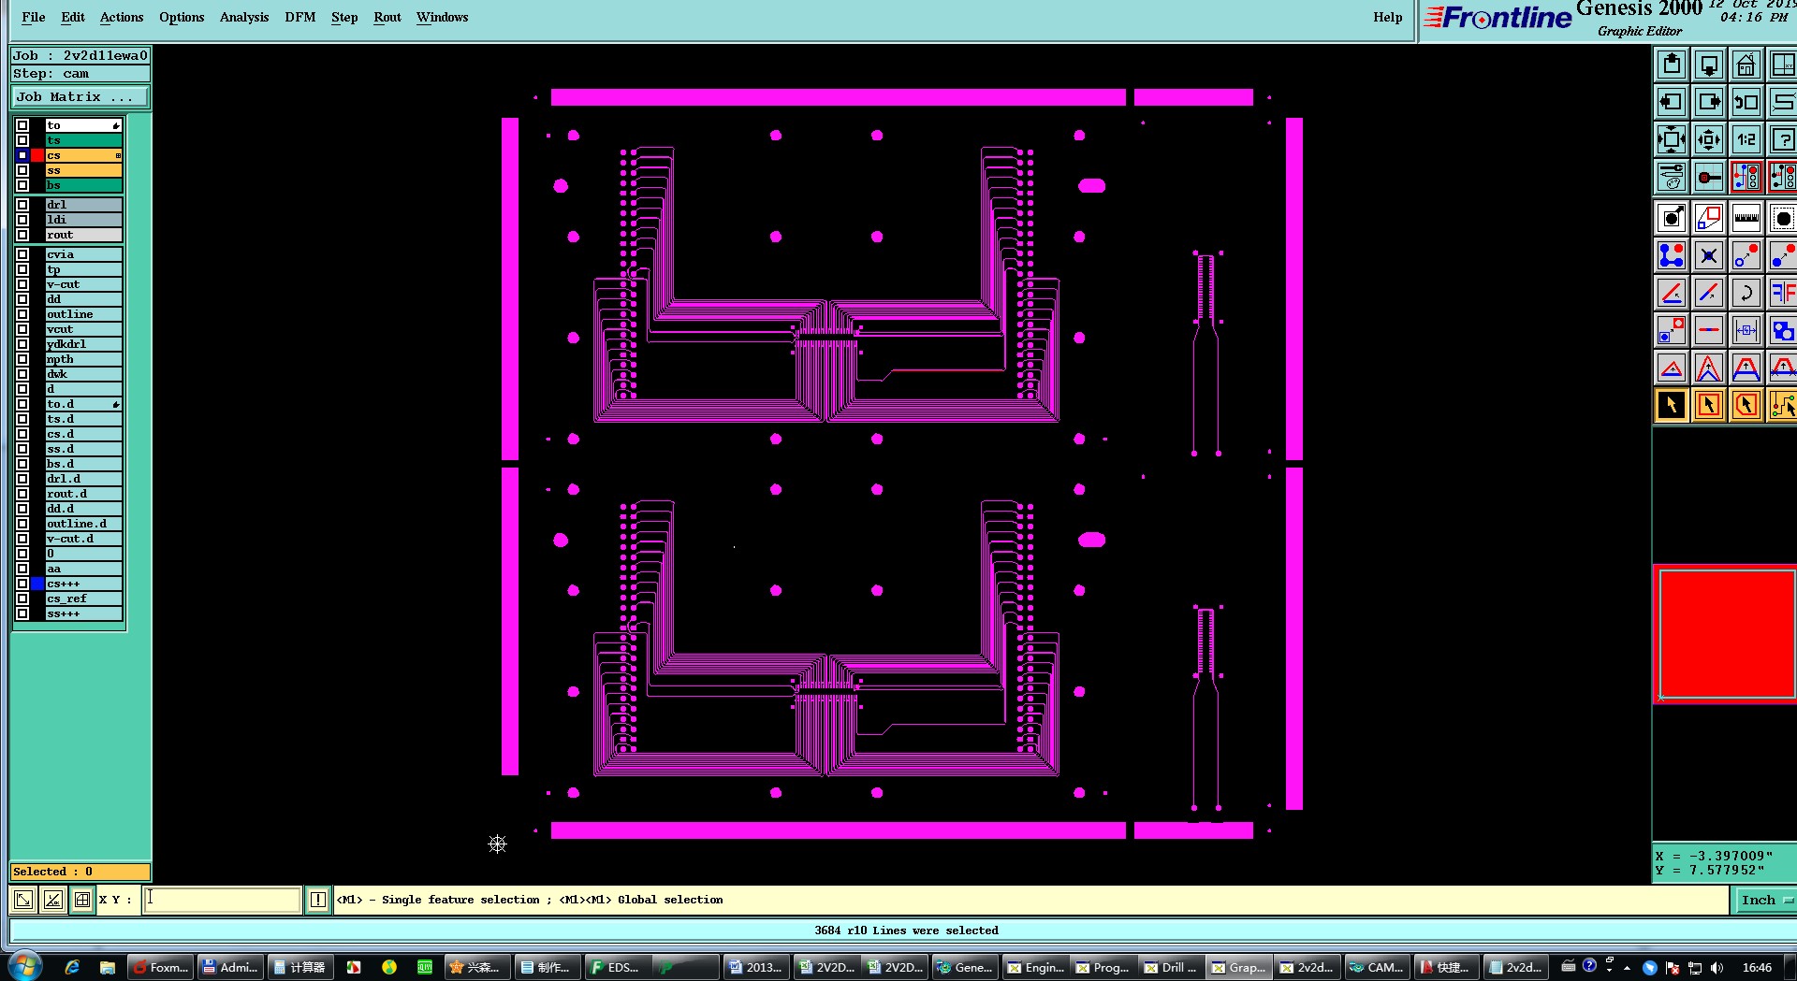The height and width of the screenshot is (981, 1797).
Task: Toggle the checkbox for layer nptb
Action: click(x=22, y=359)
